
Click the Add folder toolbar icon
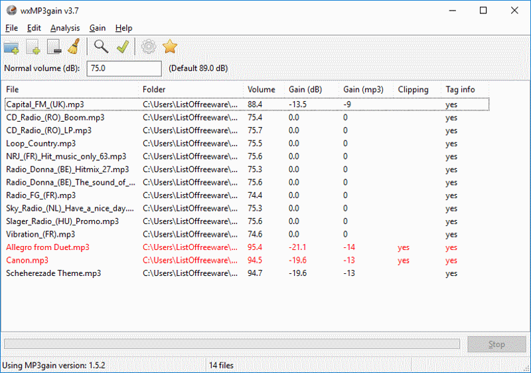[x=11, y=47]
